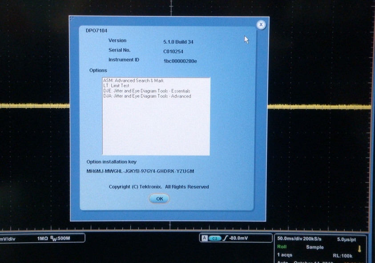Click the yellow temperature indicator icon
The width and height of the screenshot is (375, 263).
(359, 249)
